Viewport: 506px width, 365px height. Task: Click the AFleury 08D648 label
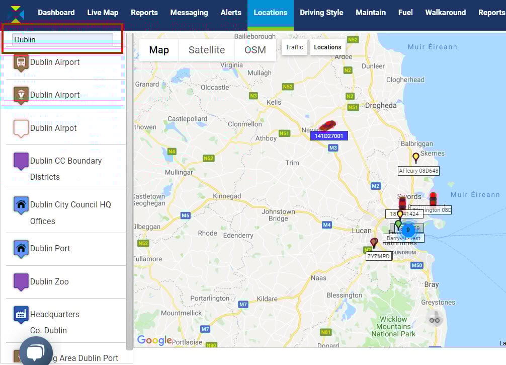click(x=418, y=171)
